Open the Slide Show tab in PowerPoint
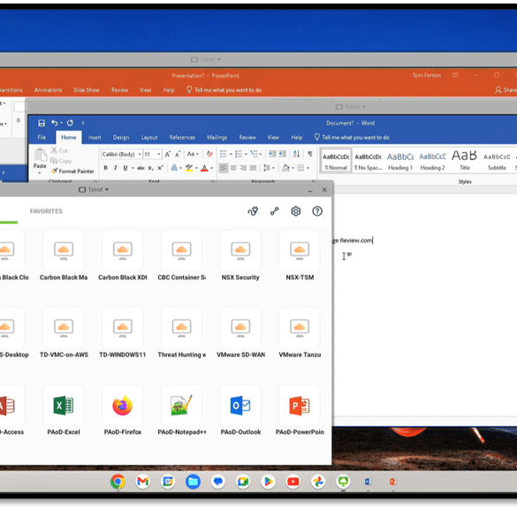517x510 pixels. click(87, 90)
